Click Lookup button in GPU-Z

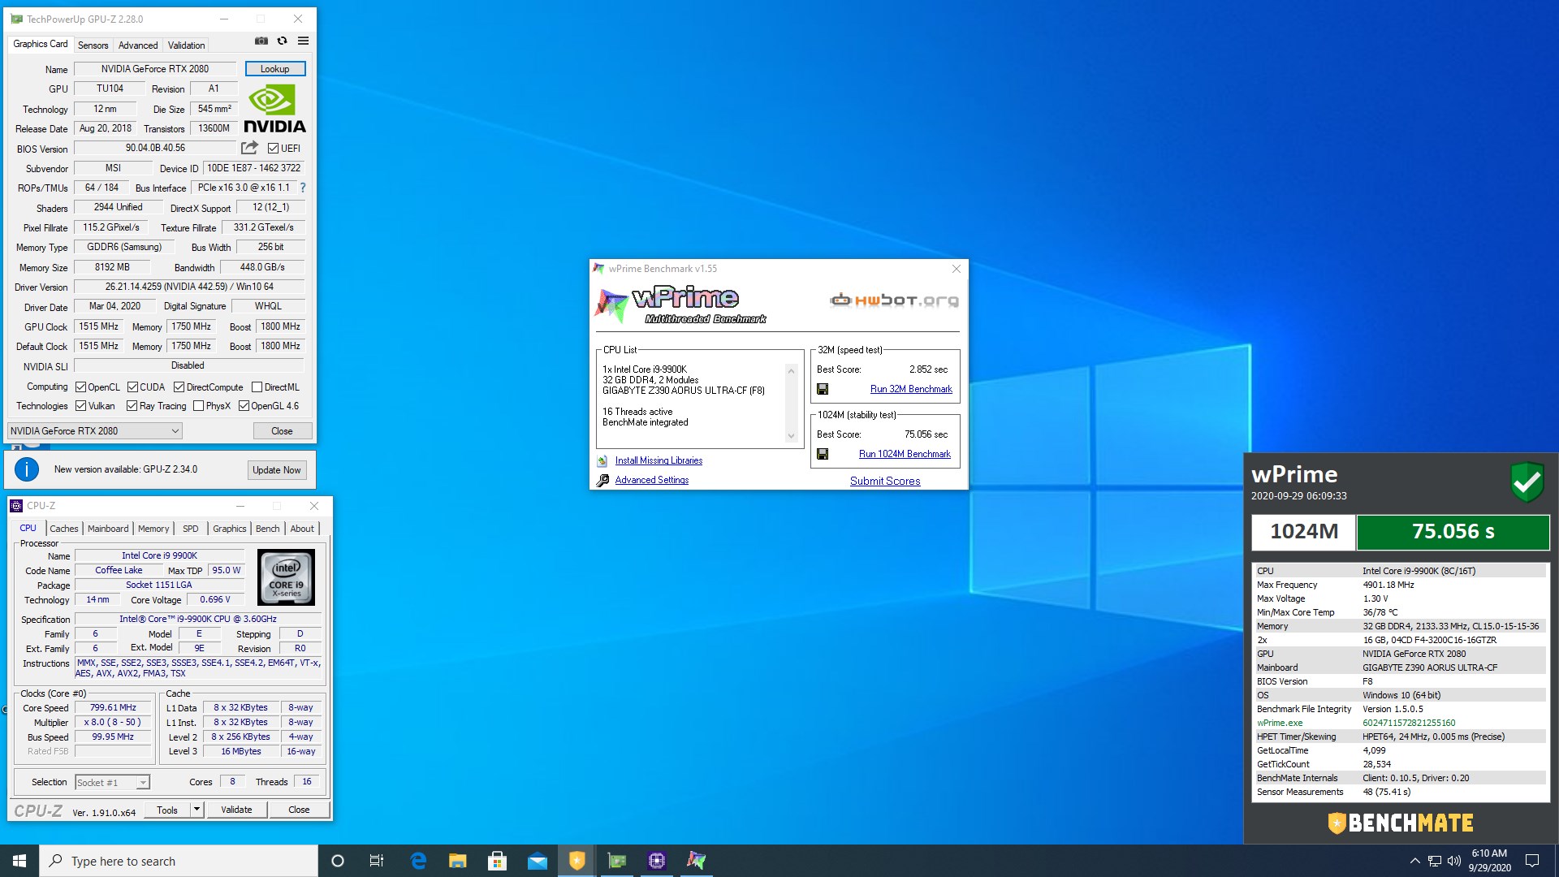pos(275,69)
